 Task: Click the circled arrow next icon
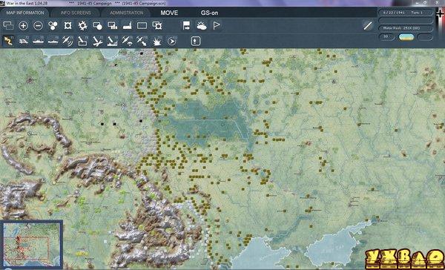[x=172, y=42]
